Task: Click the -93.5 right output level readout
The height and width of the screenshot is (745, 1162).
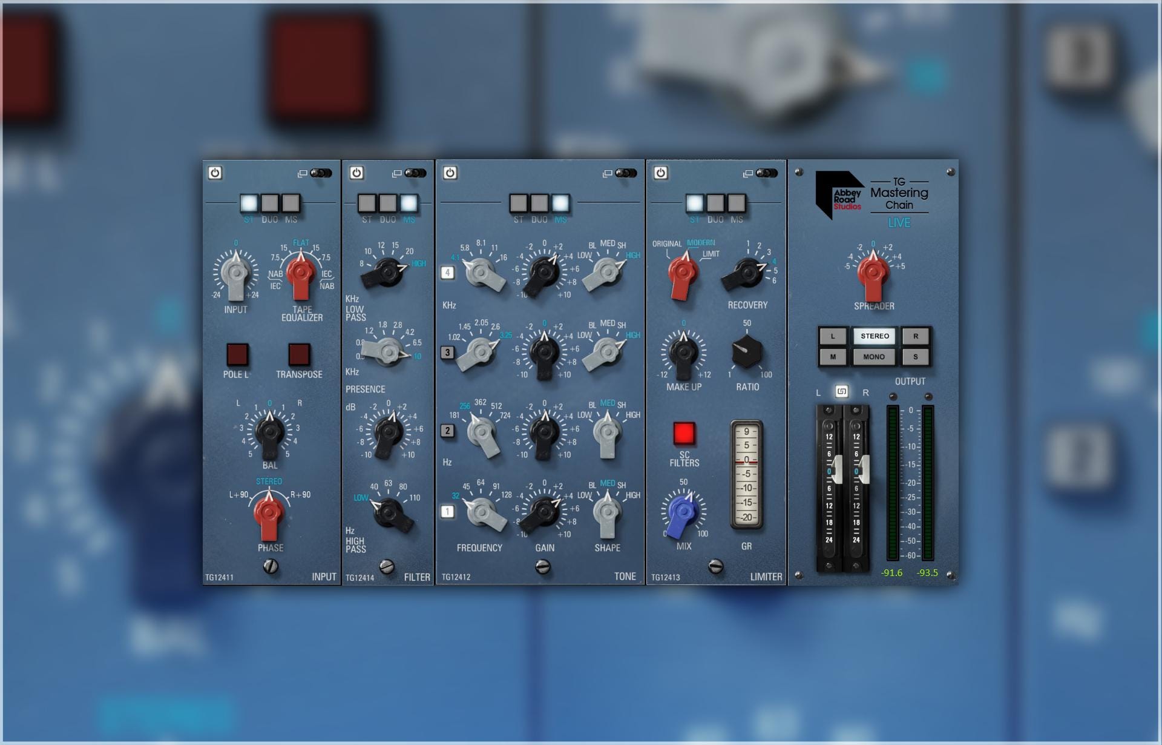Action: coord(927,573)
